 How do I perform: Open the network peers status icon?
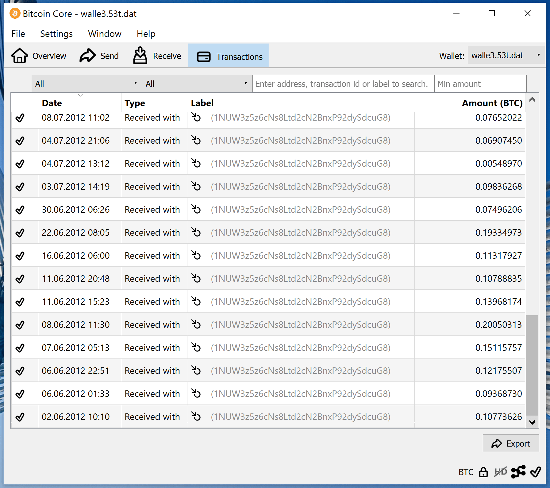pos(518,472)
